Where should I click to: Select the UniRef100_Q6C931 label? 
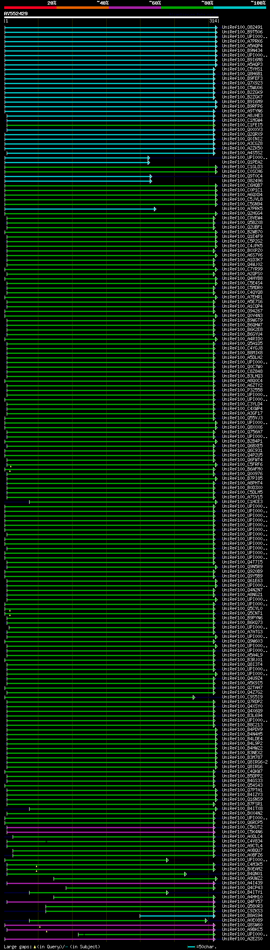click(x=242, y=451)
